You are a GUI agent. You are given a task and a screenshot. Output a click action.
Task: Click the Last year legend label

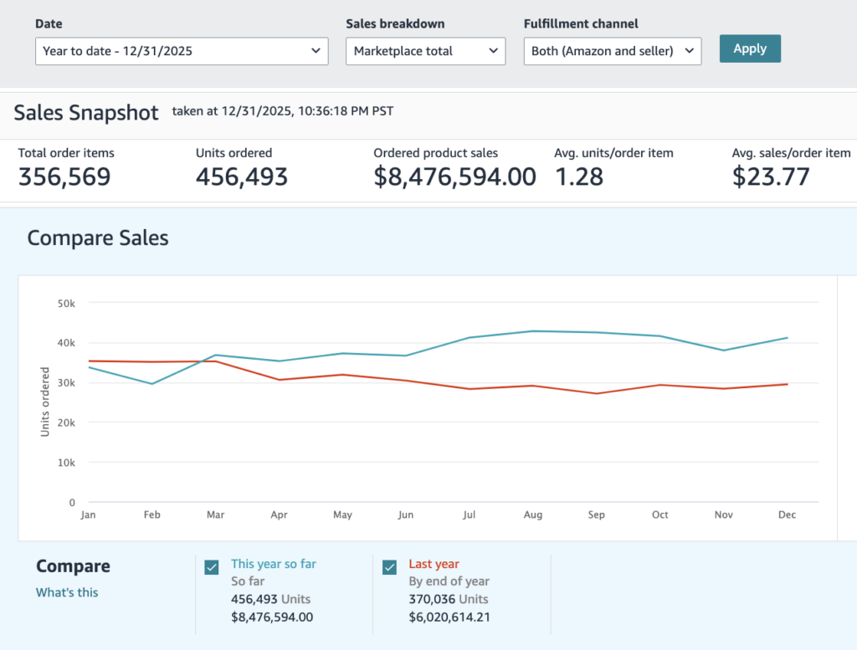[x=434, y=564]
